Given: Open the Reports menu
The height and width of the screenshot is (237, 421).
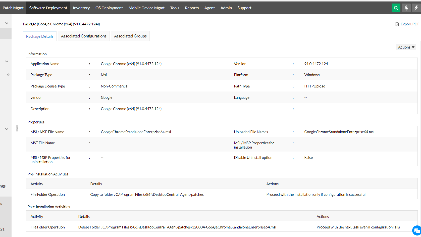Looking at the screenshot, I should click(x=192, y=8).
